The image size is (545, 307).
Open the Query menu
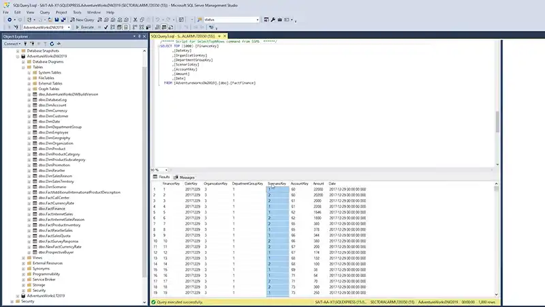(45, 12)
